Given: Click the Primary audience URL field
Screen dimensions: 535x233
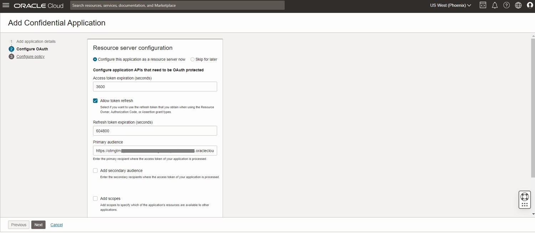Looking at the screenshot, I should pos(155,151).
